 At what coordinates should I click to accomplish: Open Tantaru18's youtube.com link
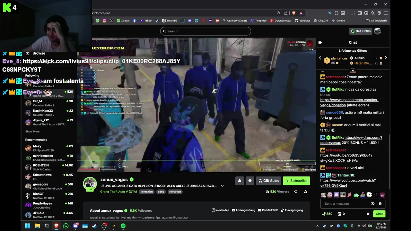pyautogui.click(x=348, y=183)
